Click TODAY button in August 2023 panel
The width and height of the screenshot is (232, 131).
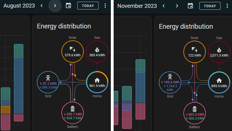point(88,6)
